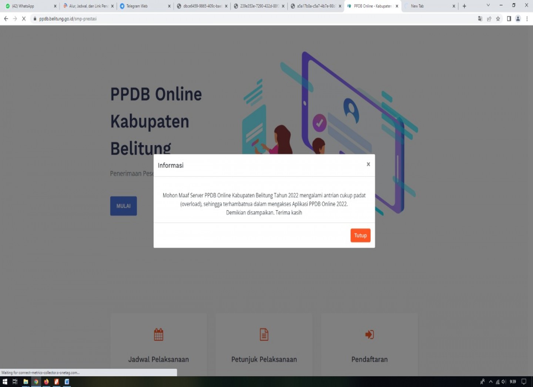Toggle the browser side panel
Image resolution: width=533 pixels, height=387 pixels.
click(509, 19)
